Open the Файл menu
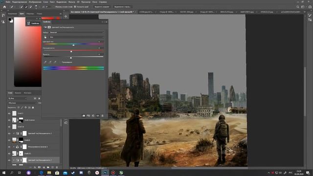Viewport: 313px width, 176px height. tap(8, 2)
